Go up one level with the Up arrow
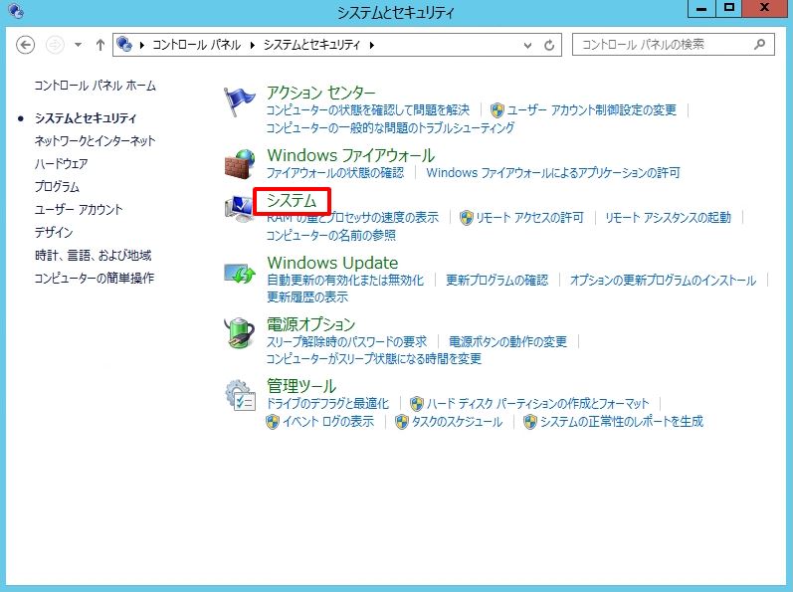This screenshot has width=793, height=592. click(100, 45)
